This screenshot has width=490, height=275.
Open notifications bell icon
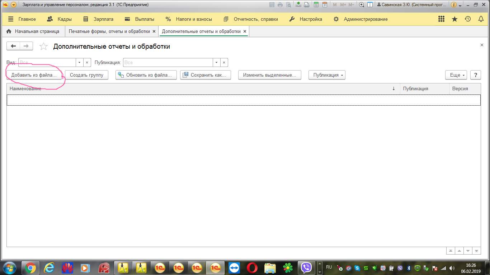pyautogui.click(x=481, y=19)
